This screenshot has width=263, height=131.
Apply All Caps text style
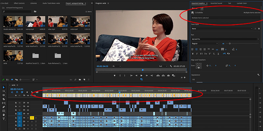(x=201, y=54)
